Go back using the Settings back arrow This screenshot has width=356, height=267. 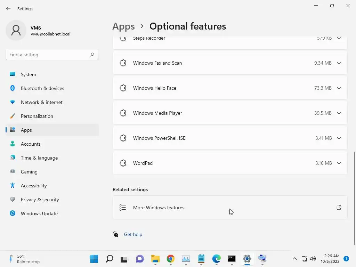point(8,8)
